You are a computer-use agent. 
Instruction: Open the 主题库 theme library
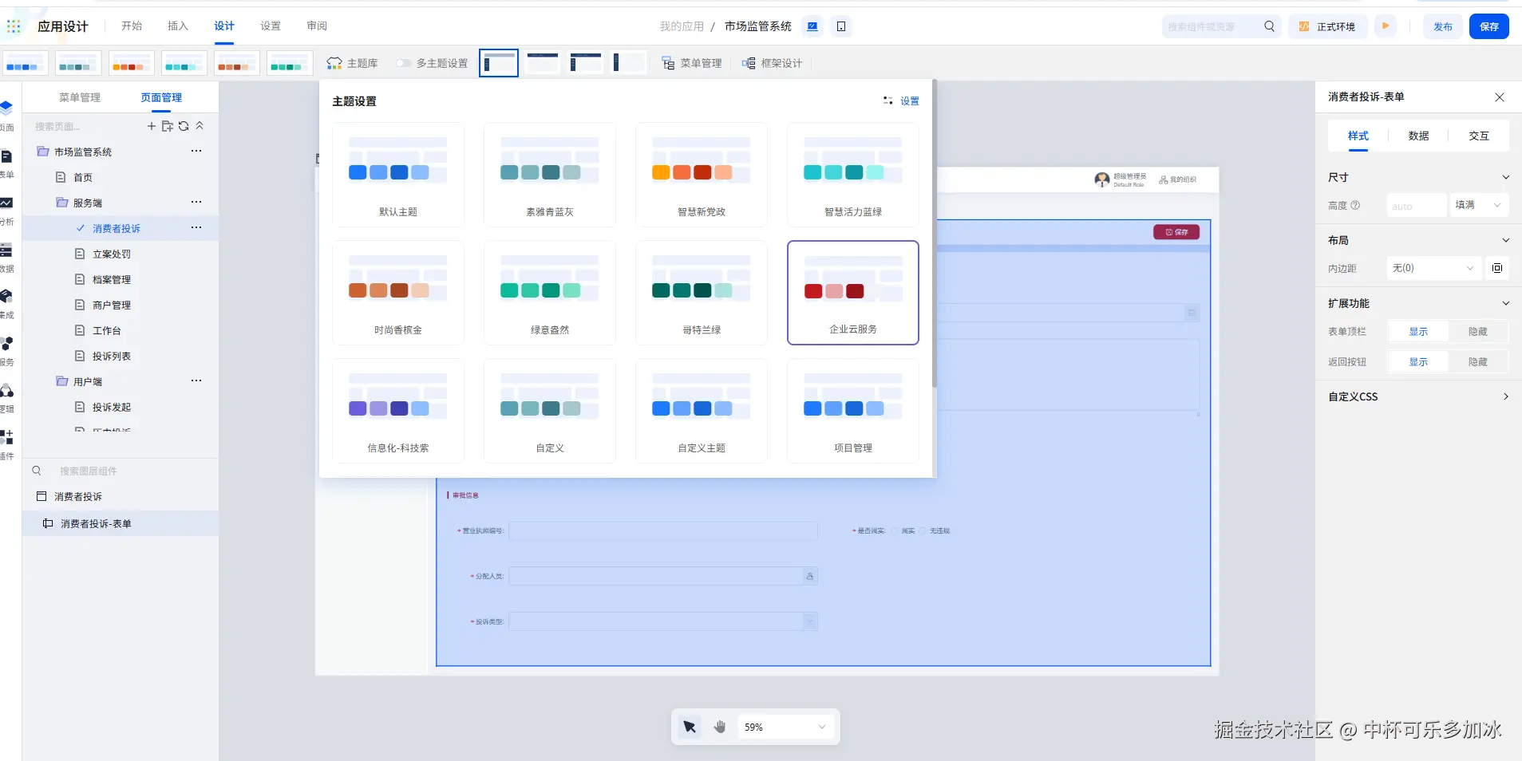click(352, 63)
